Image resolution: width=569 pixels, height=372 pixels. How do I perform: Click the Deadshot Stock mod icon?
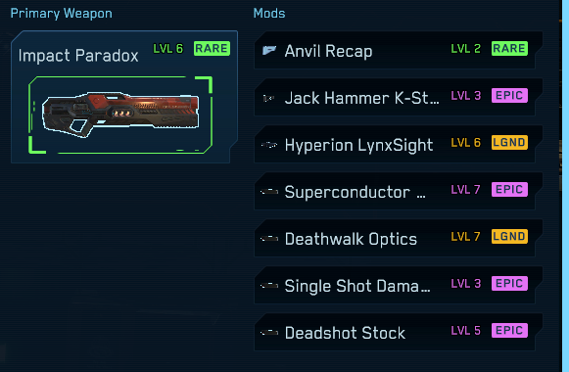269,333
